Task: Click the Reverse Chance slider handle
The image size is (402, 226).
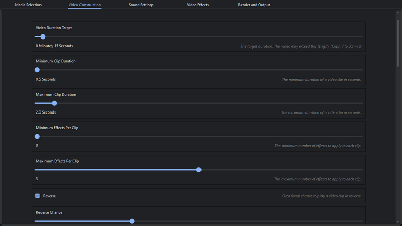Action: pyautogui.click(x=132, y=221)
